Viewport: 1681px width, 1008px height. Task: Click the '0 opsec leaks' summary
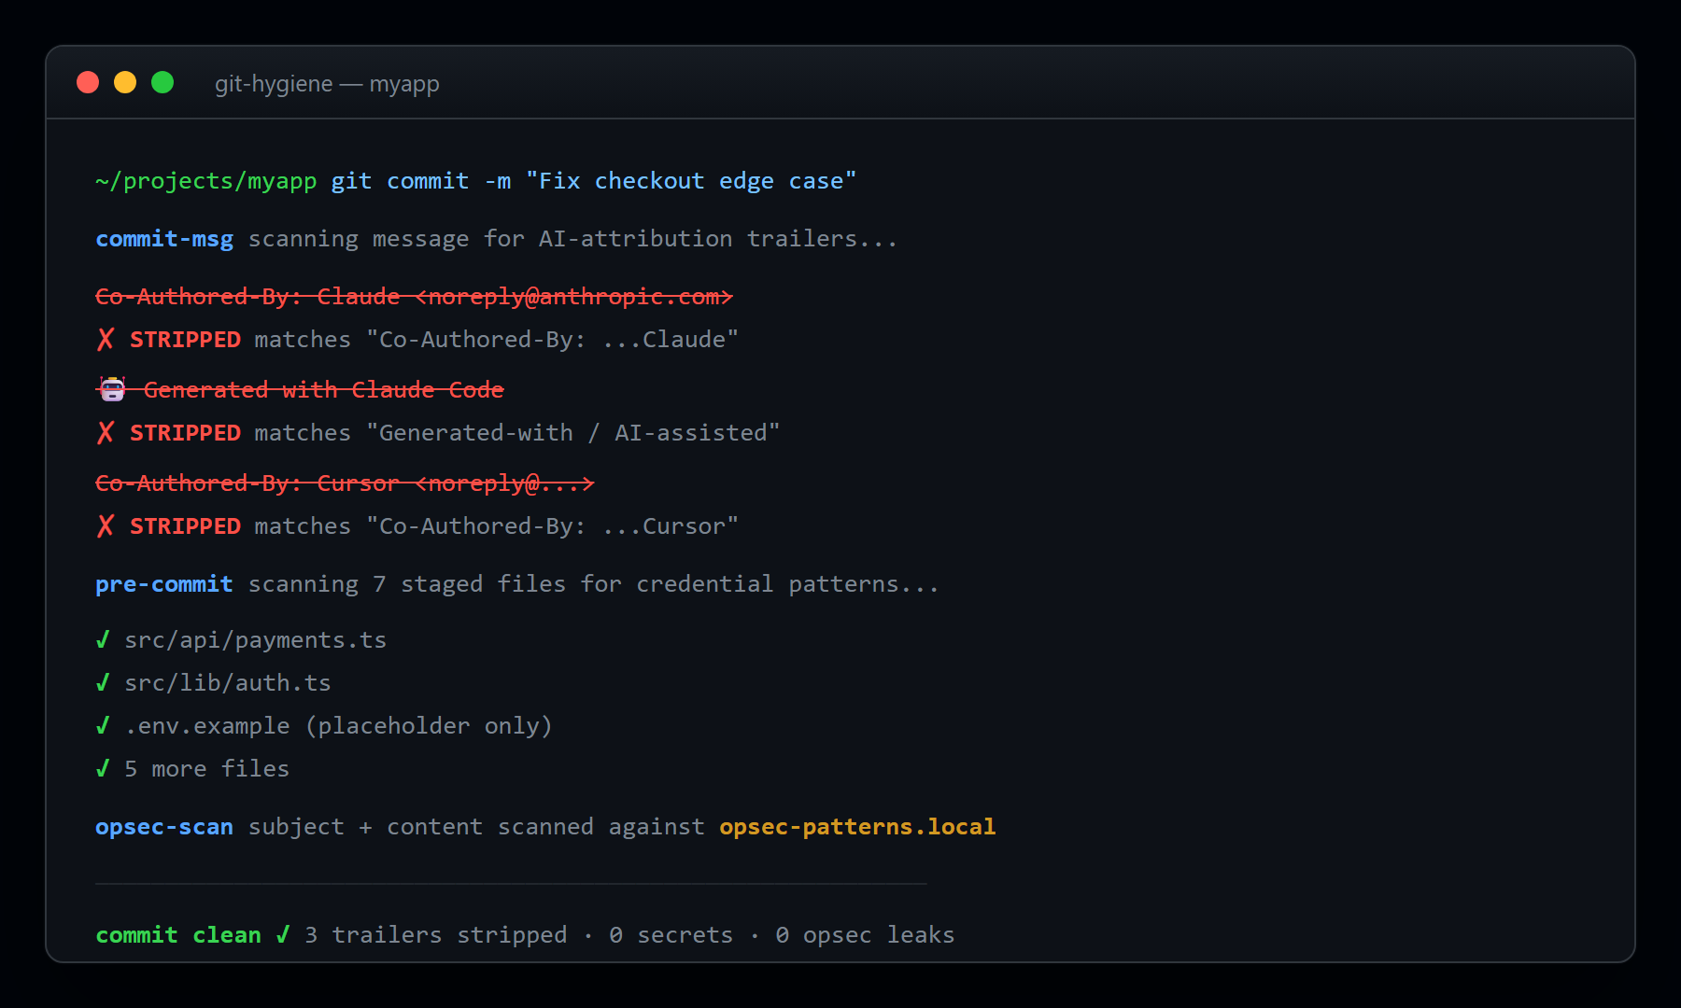(x=865, y=935)
